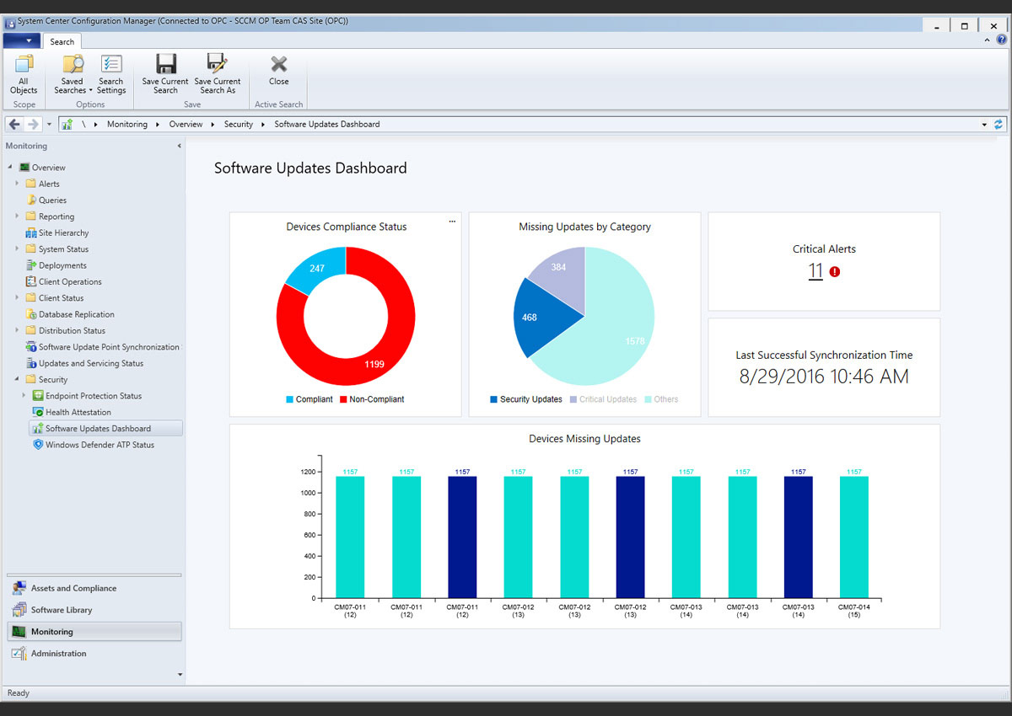The height and width of the screenshot is (716, 1012).
Task: Open Updates and Servicing Status
Action: click(x=91, y=364)
